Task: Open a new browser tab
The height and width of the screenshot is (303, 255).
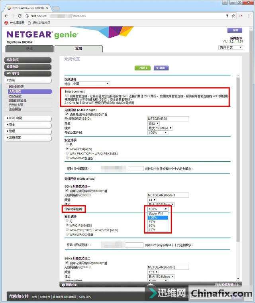Action: pos(56,8)
